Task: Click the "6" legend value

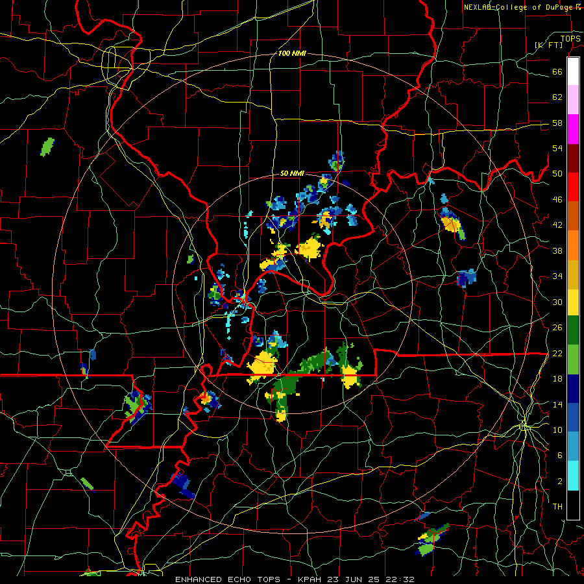Action: (559, 456)
